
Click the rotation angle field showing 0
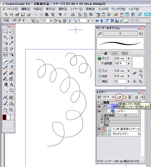[x=83, y=21]
